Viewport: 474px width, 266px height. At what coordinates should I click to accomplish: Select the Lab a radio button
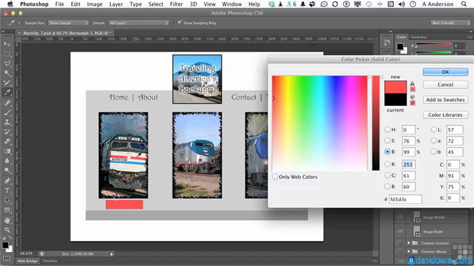point(434,141)
